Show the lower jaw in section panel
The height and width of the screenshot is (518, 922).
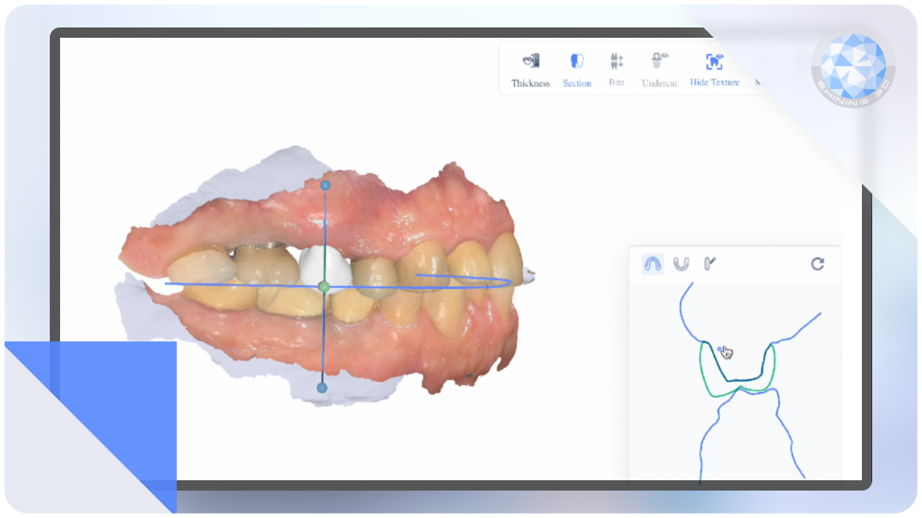(x=681, y=264)
